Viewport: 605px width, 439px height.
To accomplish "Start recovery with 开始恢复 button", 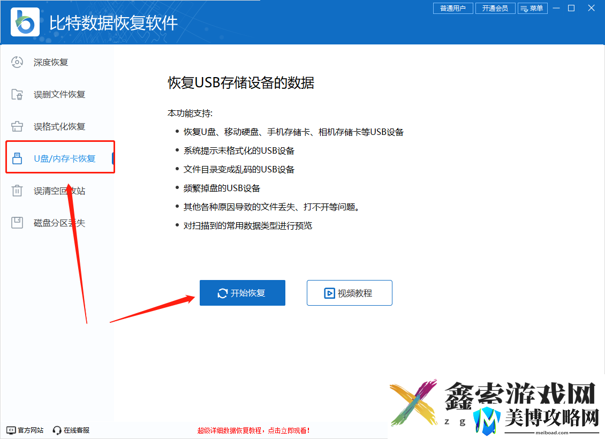I will pos(243,293).
